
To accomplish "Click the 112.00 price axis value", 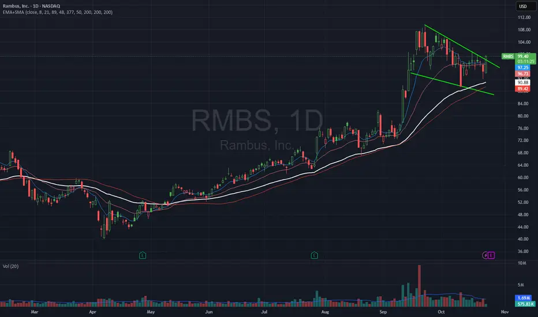I will (524, 17).
